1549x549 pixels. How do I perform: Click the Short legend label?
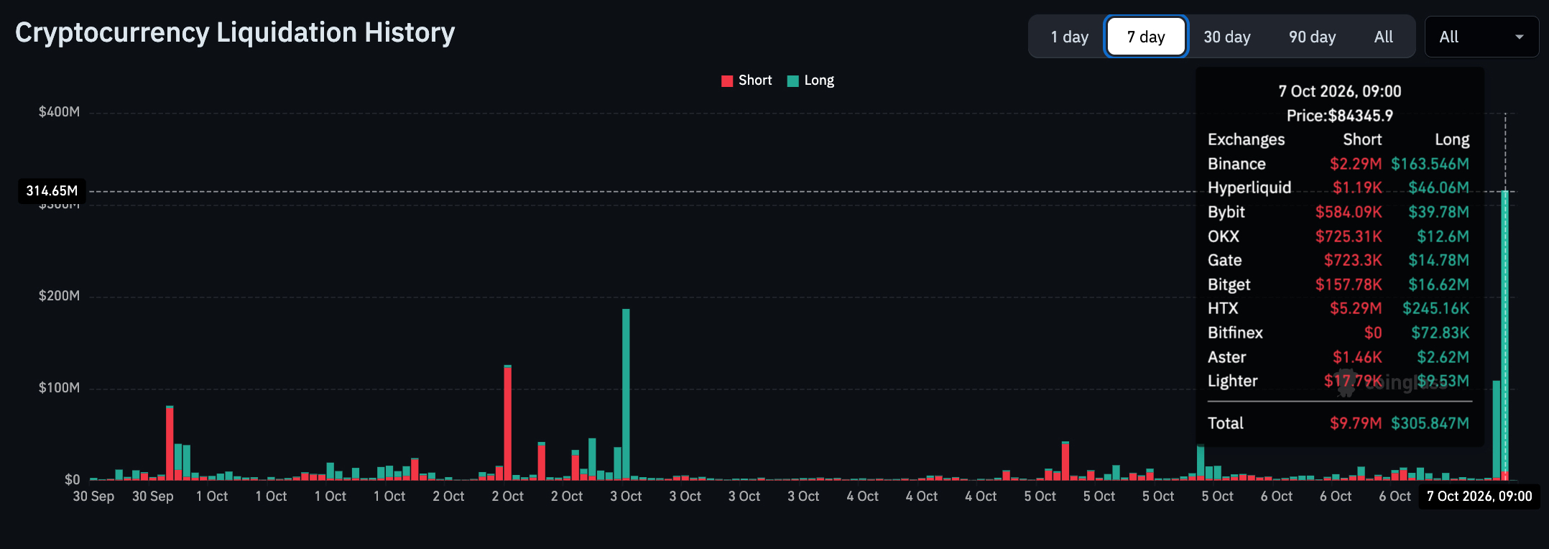[x=755, y=80]
